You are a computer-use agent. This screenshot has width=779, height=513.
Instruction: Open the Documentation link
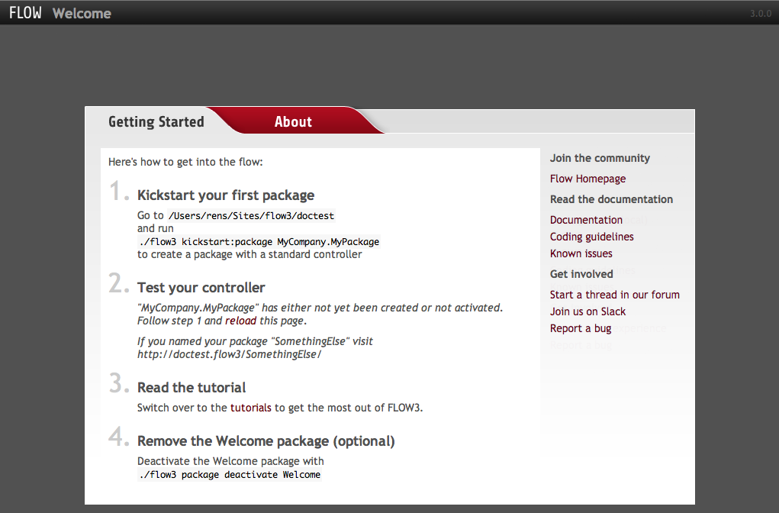tap(586, 220)
